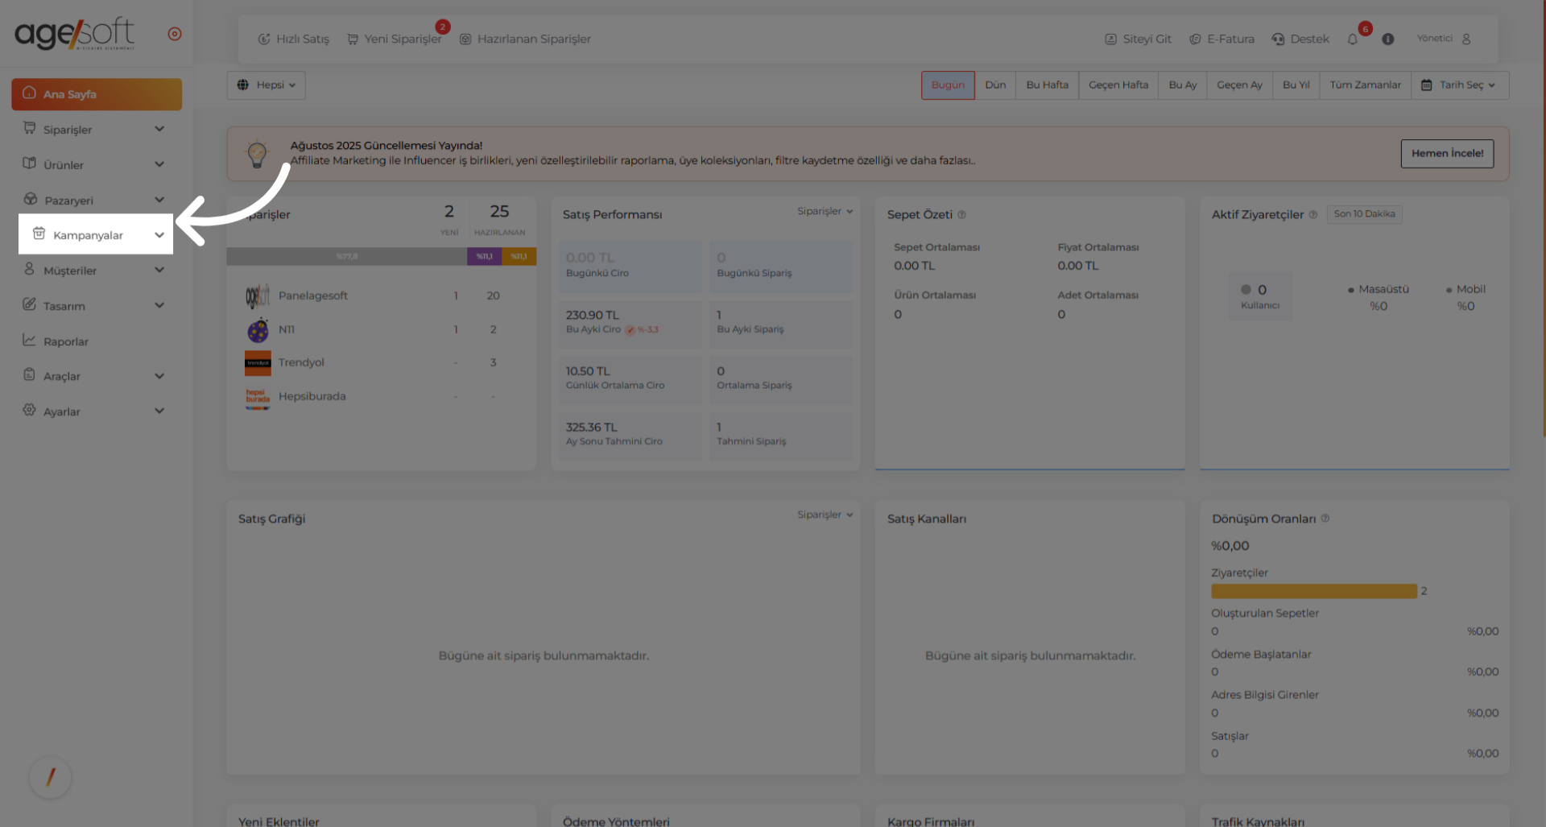The width and height of the screenshot is (1546, 827).
Task: Switch date filter to Geçen Ay
Action: pyautogui.click(x=1239, y=85)
